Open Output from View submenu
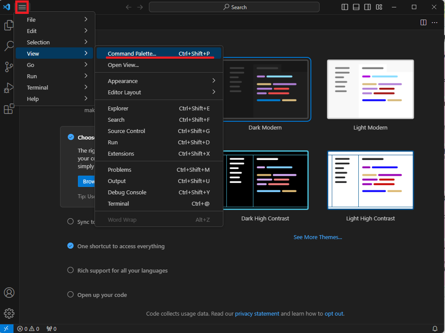The width and height of the screenshot is (445, 333). click(x=158, y=181)
